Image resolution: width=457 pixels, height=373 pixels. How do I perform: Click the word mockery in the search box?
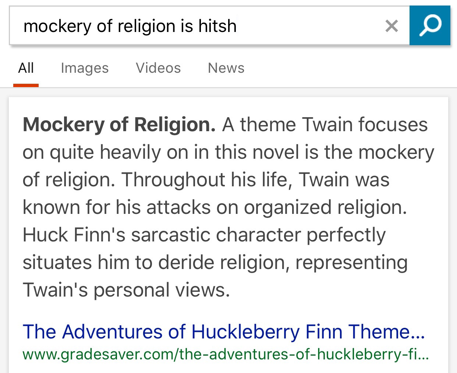[57, 26]
